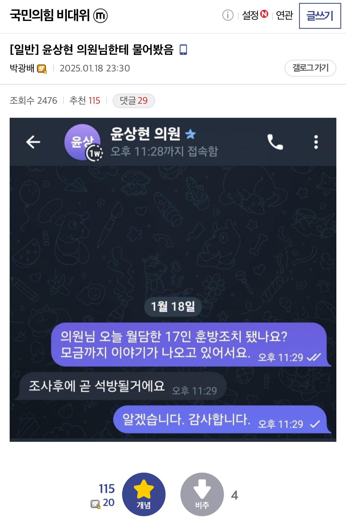The height and width of the screenshot is (519, 346).
Task: Click the author name 박광배
Action: [x=22, y=68]
